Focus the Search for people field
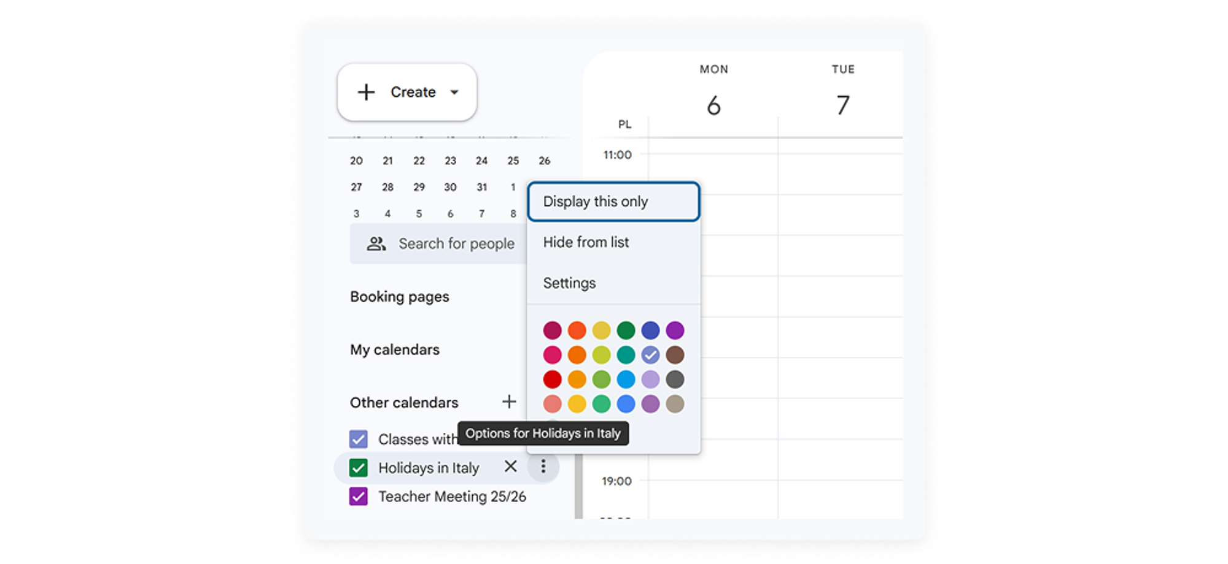Viewport: 1228px width, 564px height. click(x=438, y=244)
